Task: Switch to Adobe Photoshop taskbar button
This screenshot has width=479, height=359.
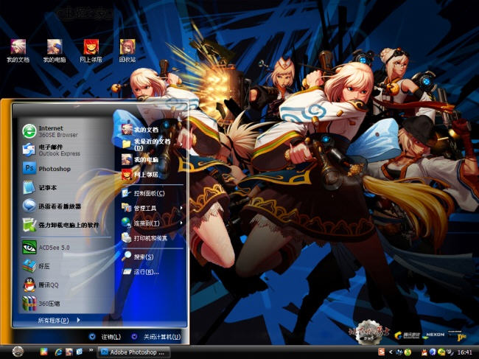Action: (x=133, y=352)
